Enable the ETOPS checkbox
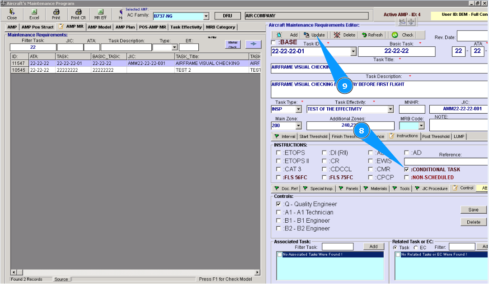 pyautogui.click(x=278, y=153)
